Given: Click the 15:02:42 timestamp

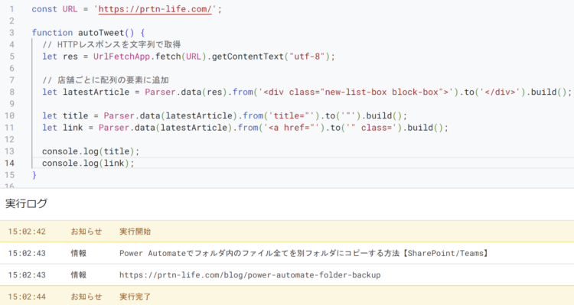Looking at the screenshot, I should [x=27, y=232].
